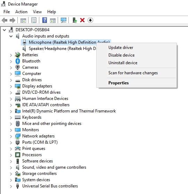Screen dimensions: 188x194
Task: Collapse the DESKTOP-O9SB6I4 root node
Action: [4, 30]
